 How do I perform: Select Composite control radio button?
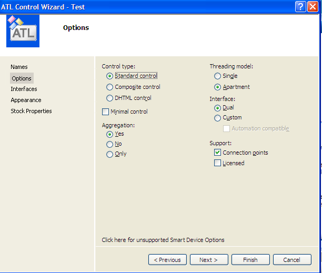(109, 87)
